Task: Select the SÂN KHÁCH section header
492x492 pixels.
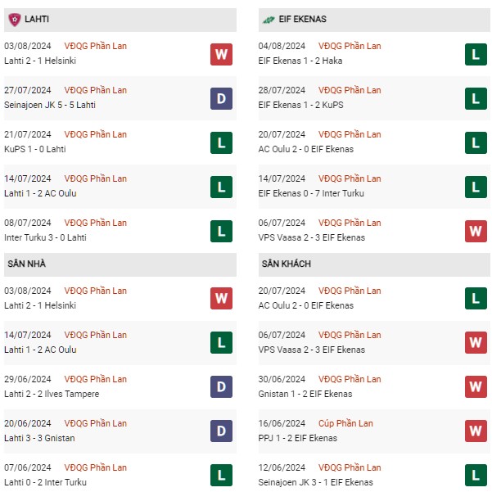Action: (374, 264)
